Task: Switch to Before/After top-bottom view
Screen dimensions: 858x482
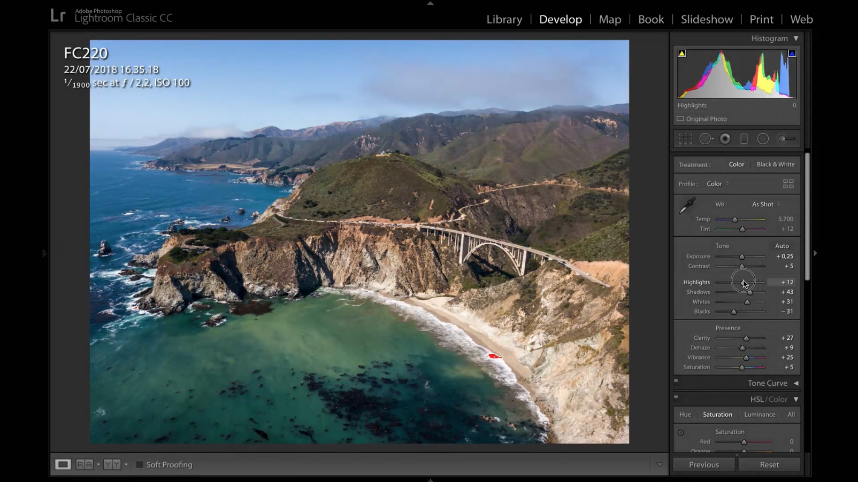Action: 112,464
